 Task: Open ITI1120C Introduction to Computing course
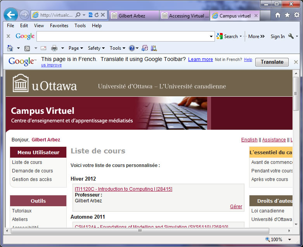[x=123, y=189]
